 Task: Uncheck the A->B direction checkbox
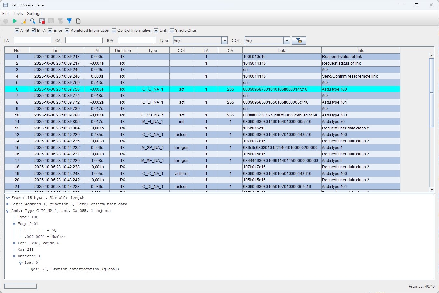pyautogui.click(x=17, y=31)
